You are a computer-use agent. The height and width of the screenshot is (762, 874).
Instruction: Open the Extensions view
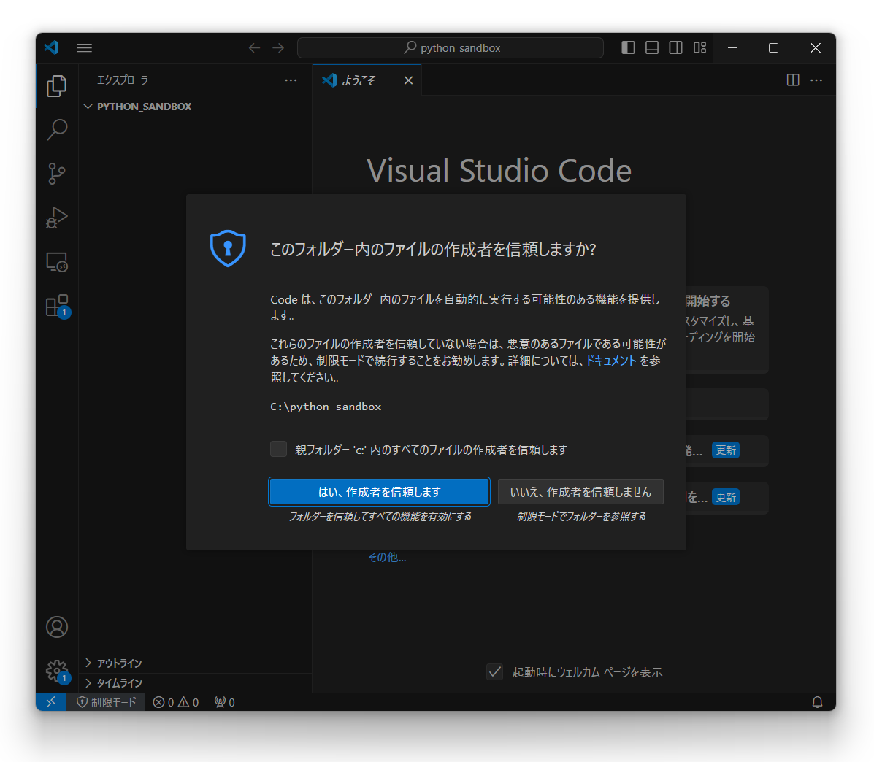coord(56,306)
